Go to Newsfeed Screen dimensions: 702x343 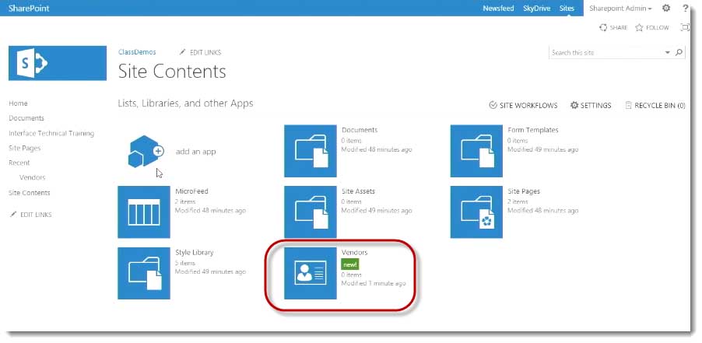coord(498,9)
